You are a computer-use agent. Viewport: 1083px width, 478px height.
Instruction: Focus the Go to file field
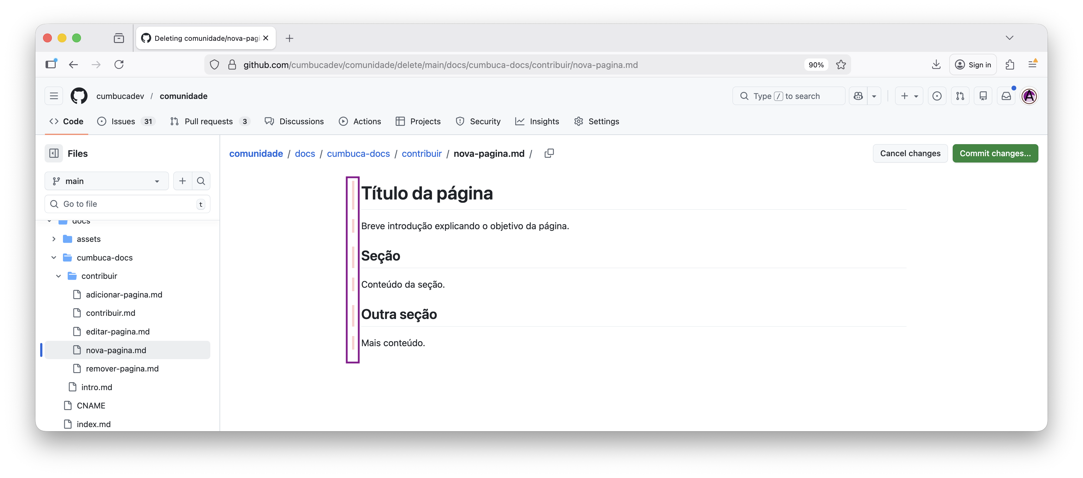point(127,204)
